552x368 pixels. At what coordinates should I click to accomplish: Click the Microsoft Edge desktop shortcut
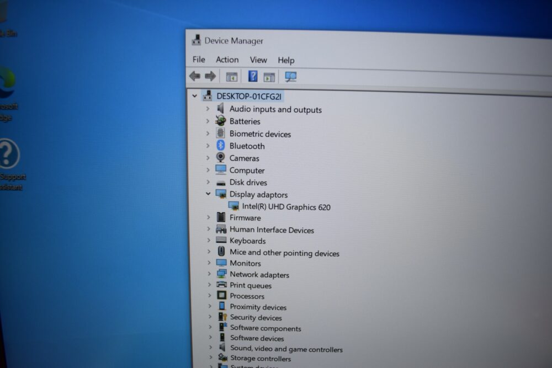(x=8, y=94)
